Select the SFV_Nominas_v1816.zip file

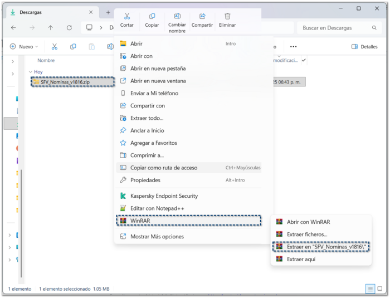coord(65,82)
